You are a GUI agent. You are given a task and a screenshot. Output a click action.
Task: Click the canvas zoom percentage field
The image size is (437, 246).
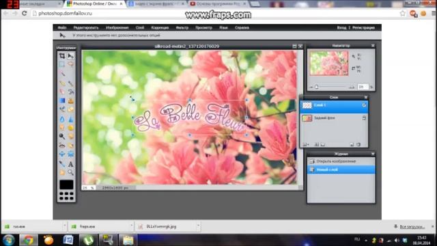point(88,188)
